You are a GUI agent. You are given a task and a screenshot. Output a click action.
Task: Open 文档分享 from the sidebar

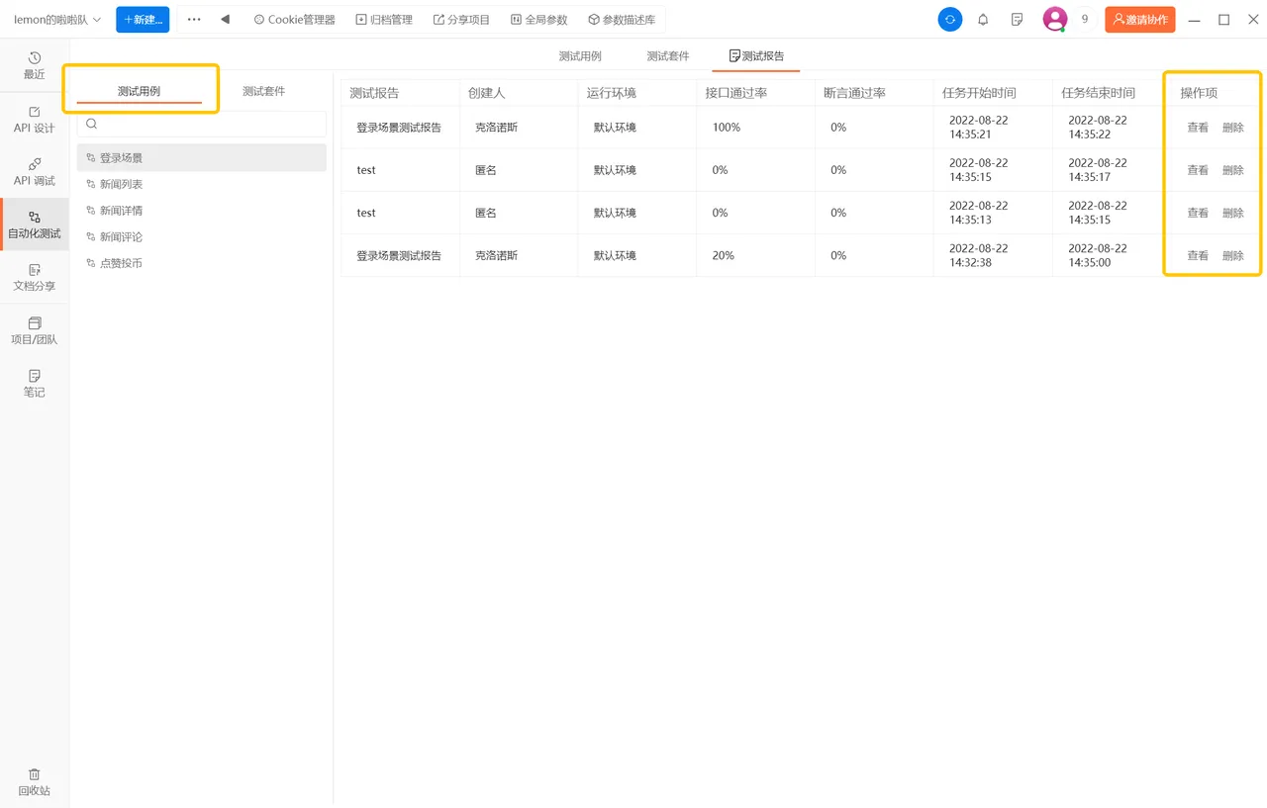(34, 277)
